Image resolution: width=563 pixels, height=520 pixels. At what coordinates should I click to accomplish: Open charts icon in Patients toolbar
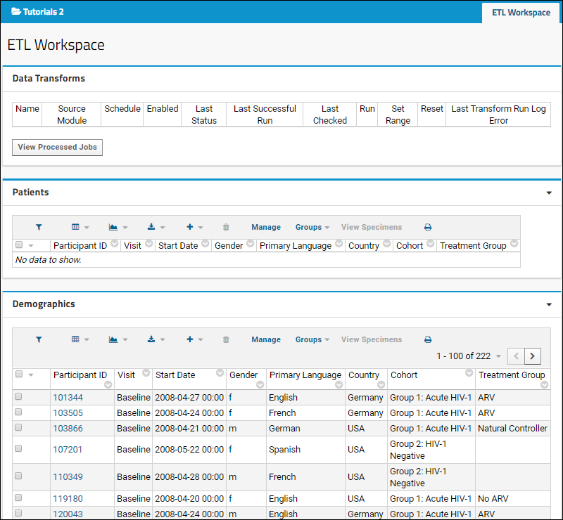pyautogui.click(x=113, y=227)
